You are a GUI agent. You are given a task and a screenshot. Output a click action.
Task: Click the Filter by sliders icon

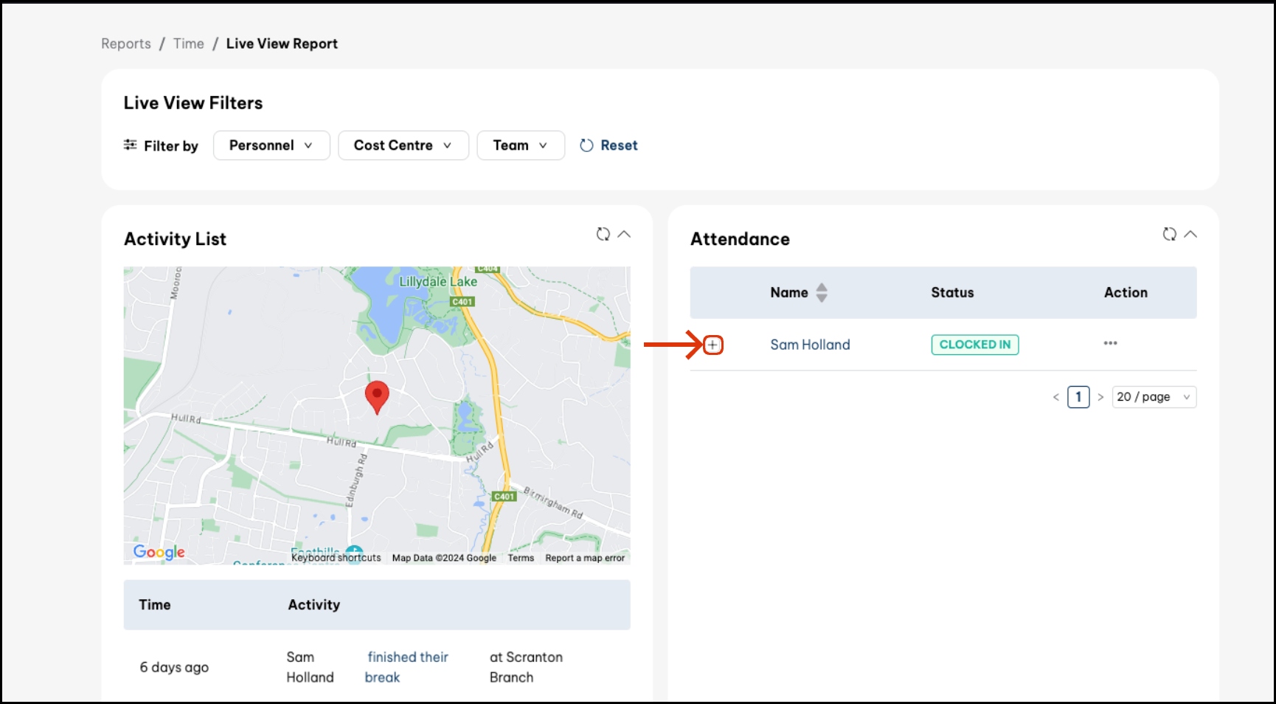[x=131, y=145]
